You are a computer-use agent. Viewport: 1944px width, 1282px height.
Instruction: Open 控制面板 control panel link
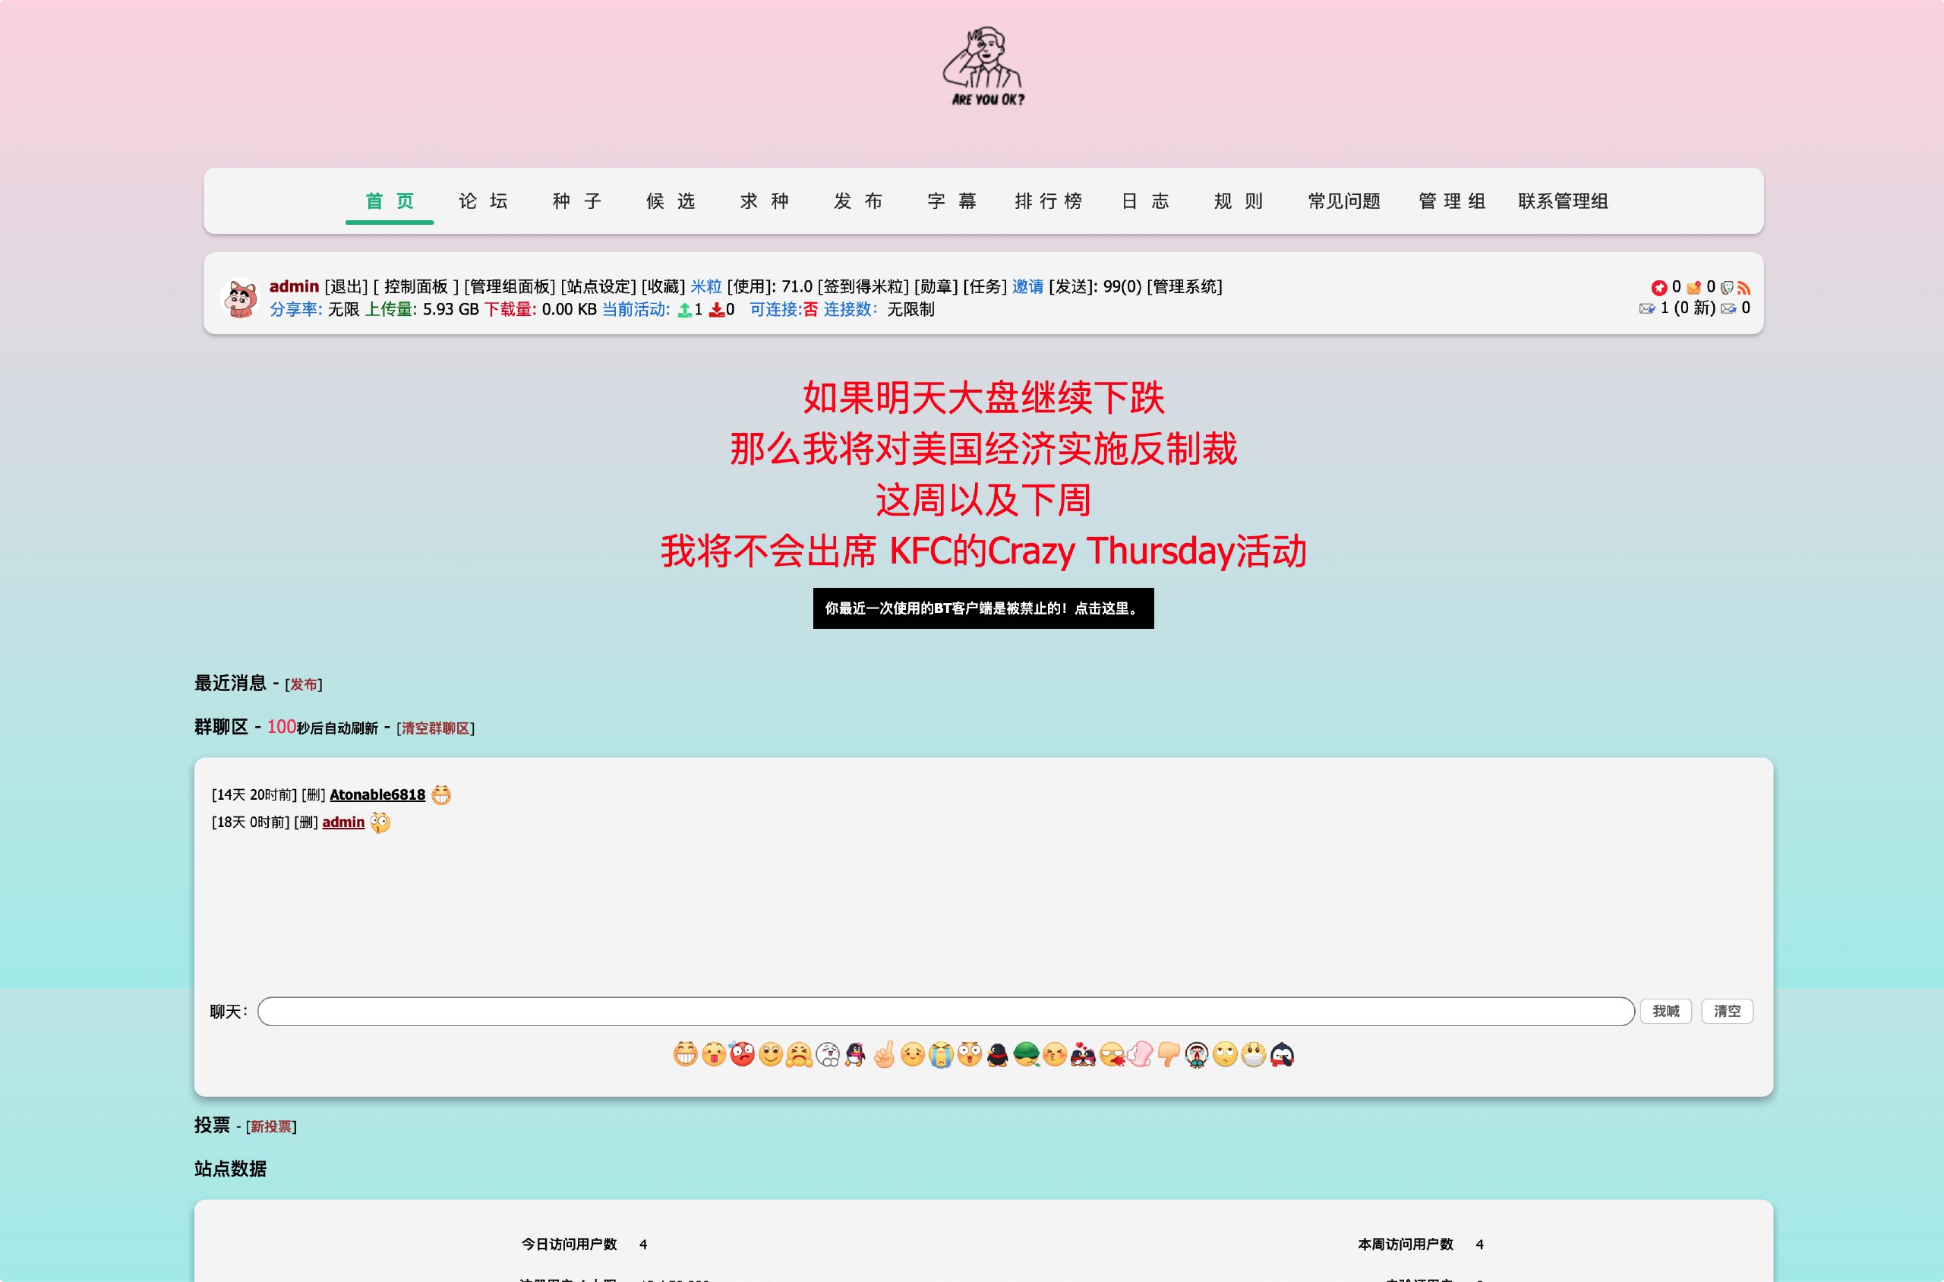(x=416, y=286)
